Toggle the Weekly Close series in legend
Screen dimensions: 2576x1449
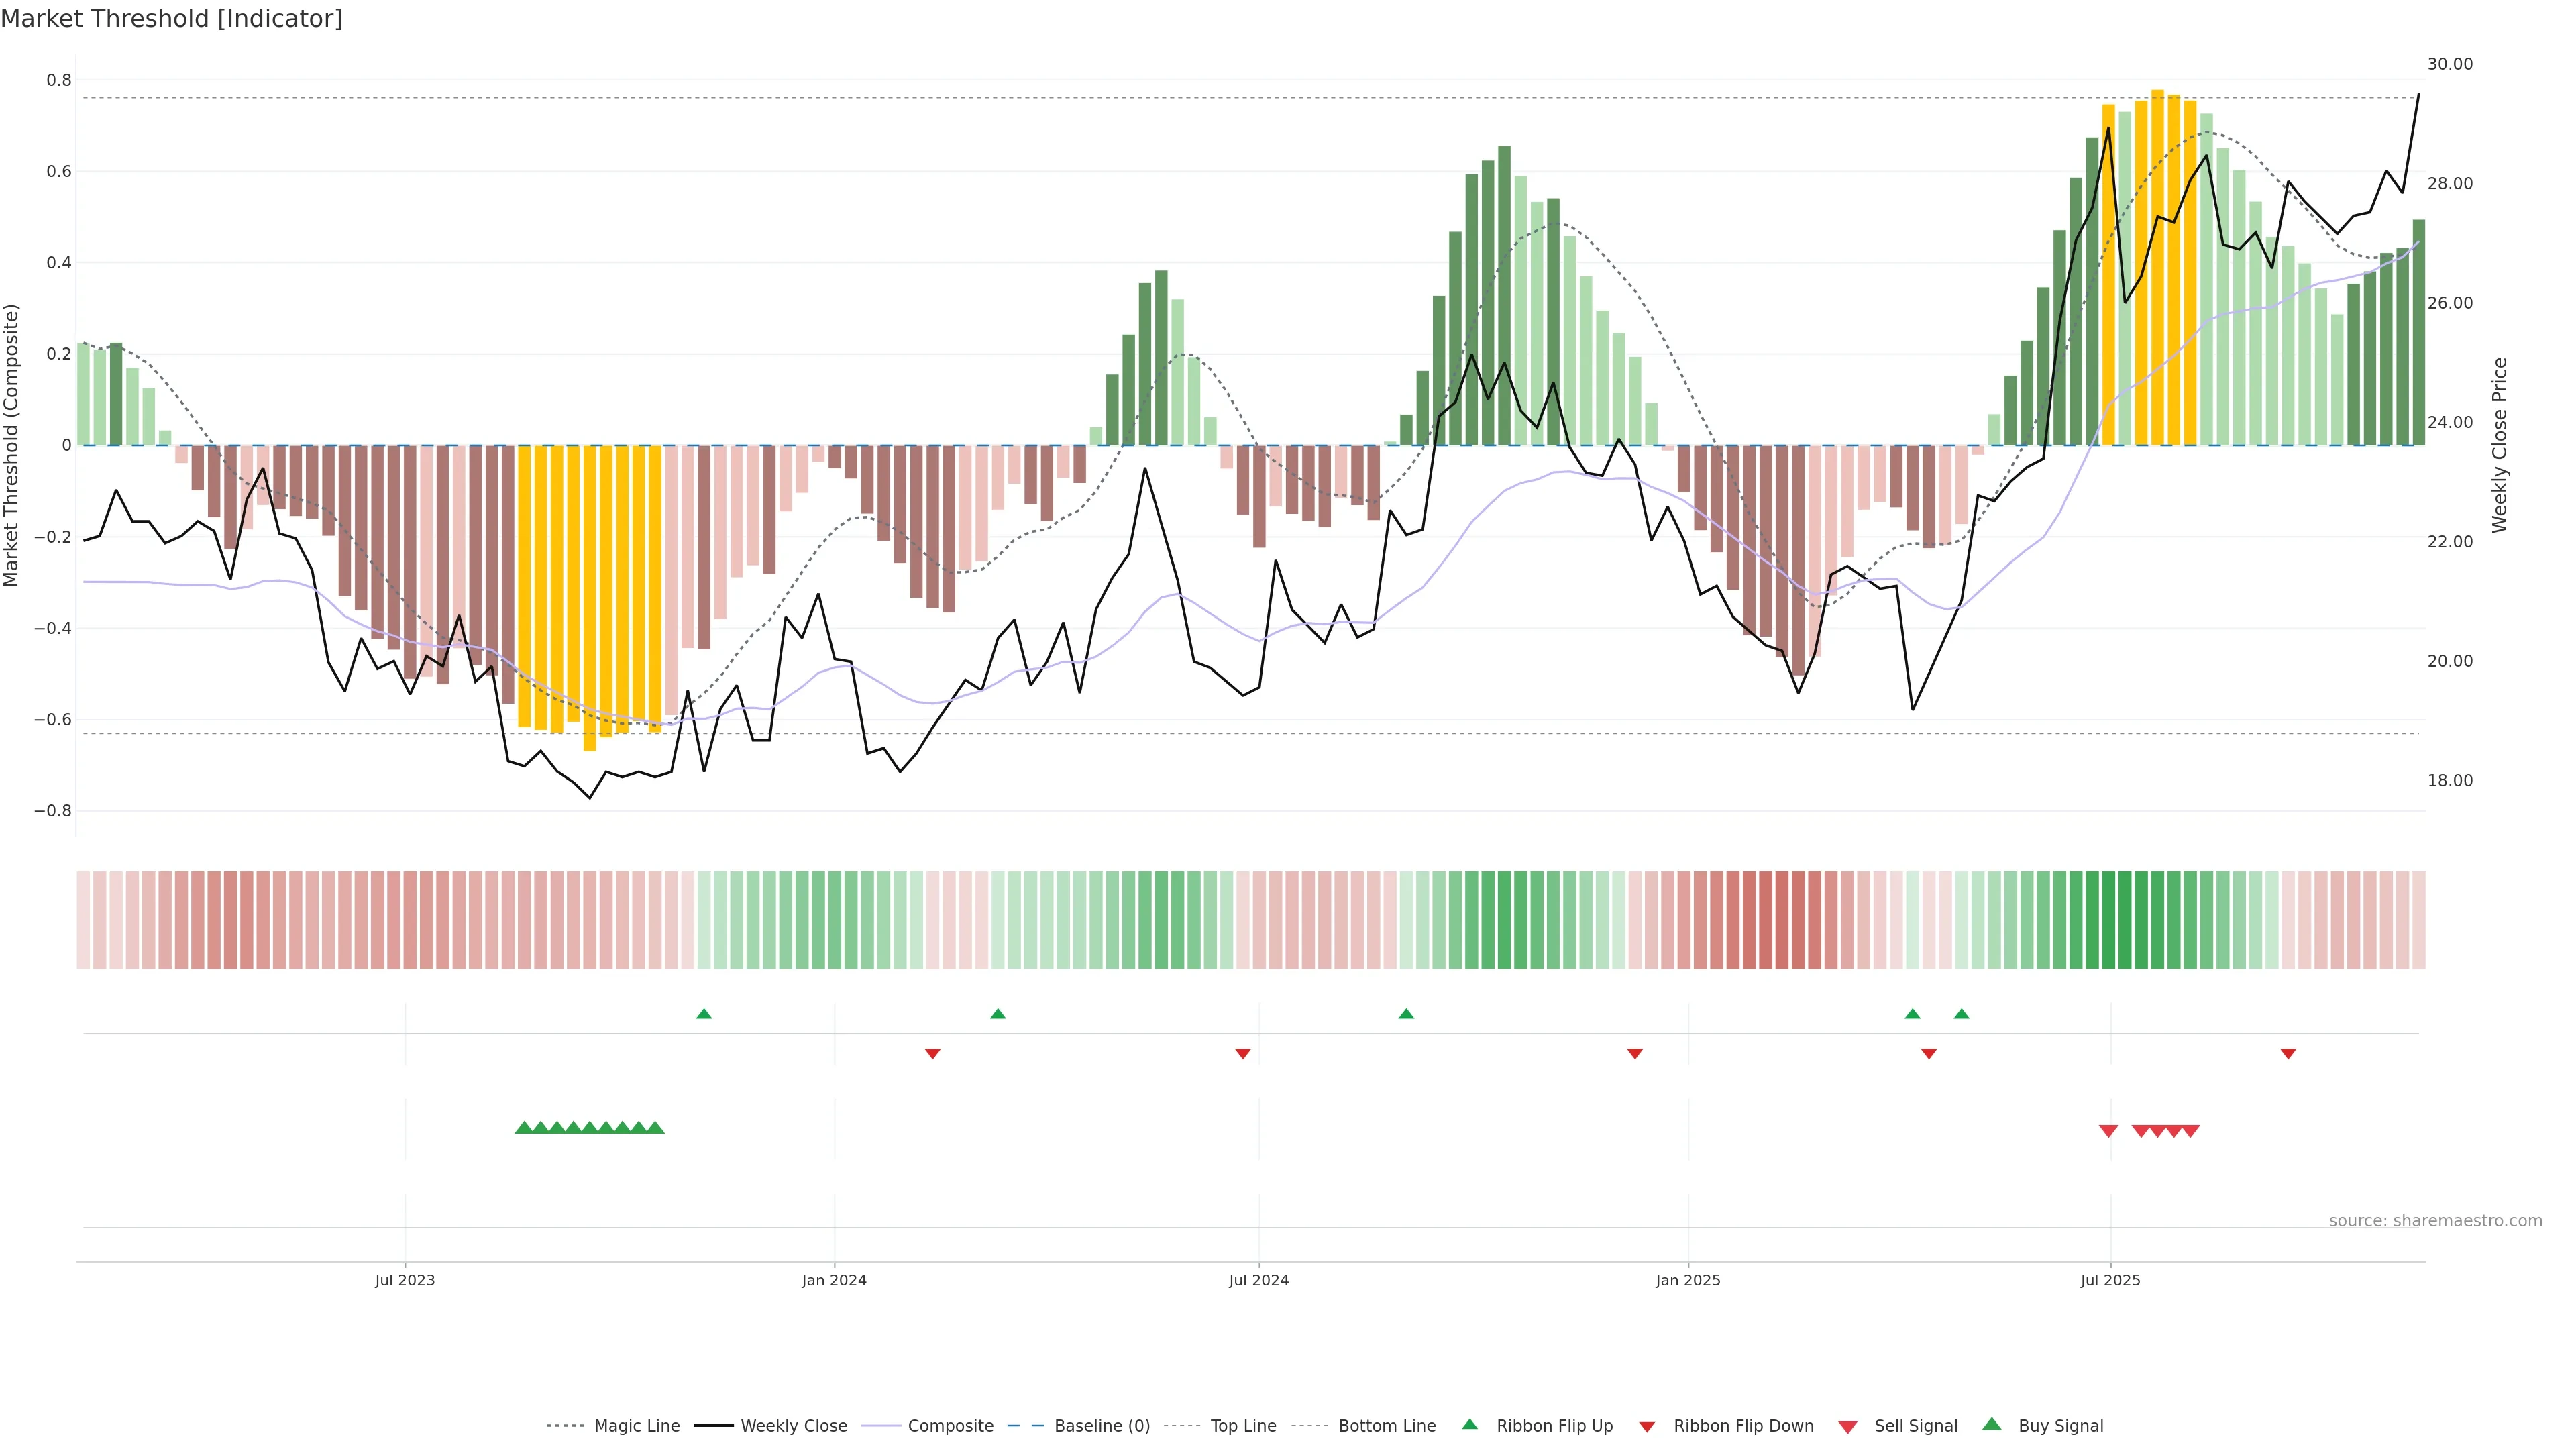click(x=793, y=1426)
